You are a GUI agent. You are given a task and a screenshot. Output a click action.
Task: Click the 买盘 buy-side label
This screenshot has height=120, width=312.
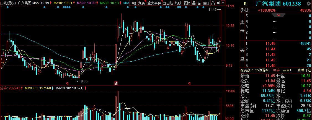tap(242, 55)
